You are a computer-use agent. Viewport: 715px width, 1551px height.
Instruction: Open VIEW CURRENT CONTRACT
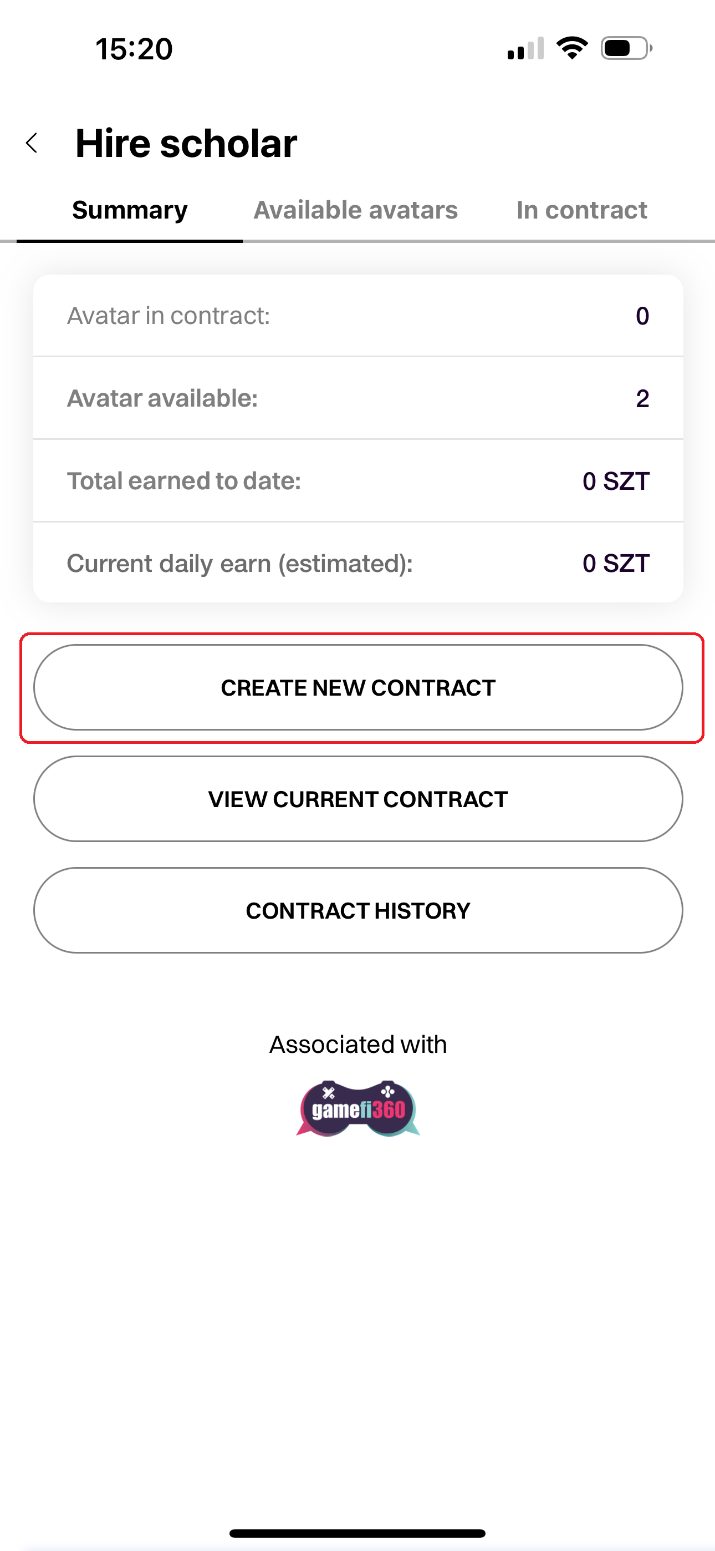point(358,799)
